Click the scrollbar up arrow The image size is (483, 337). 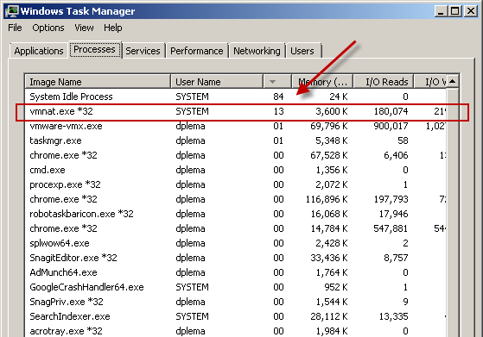tap(452, 81)
